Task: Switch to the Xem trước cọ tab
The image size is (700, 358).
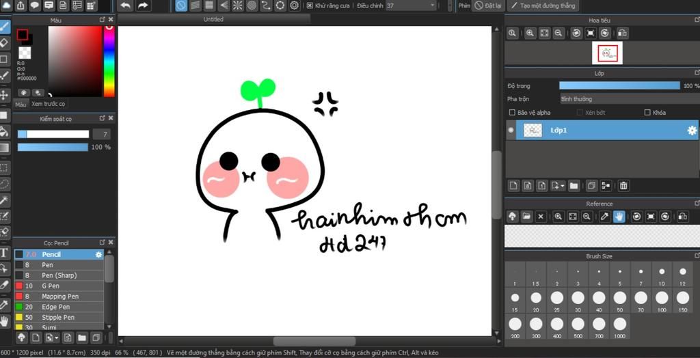Action: click(49, 104)
